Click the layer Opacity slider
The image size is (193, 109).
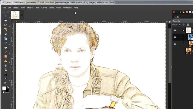[183, 21]
